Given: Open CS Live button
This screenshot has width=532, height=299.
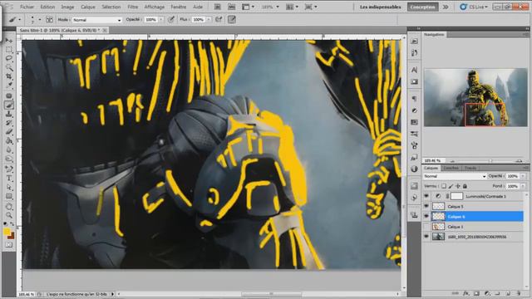Looking at the screenshot, I should [474, 7].
